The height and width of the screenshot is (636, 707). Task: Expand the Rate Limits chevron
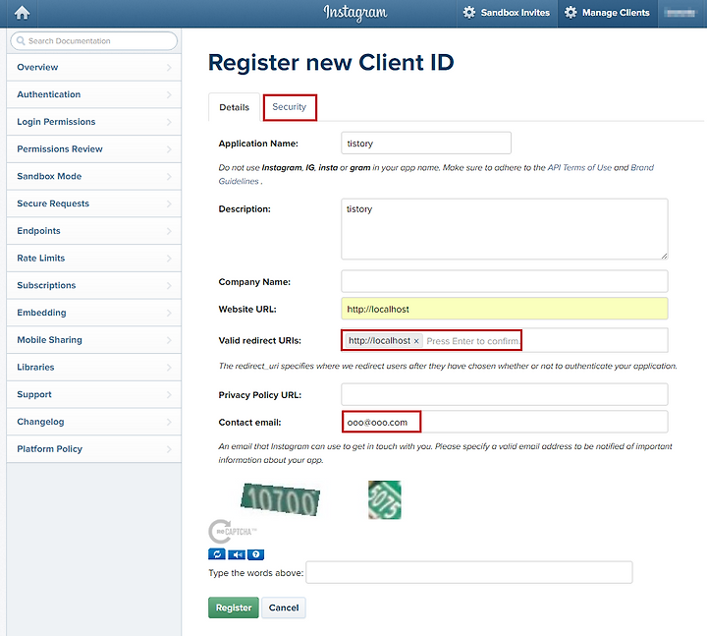(169, 259)
